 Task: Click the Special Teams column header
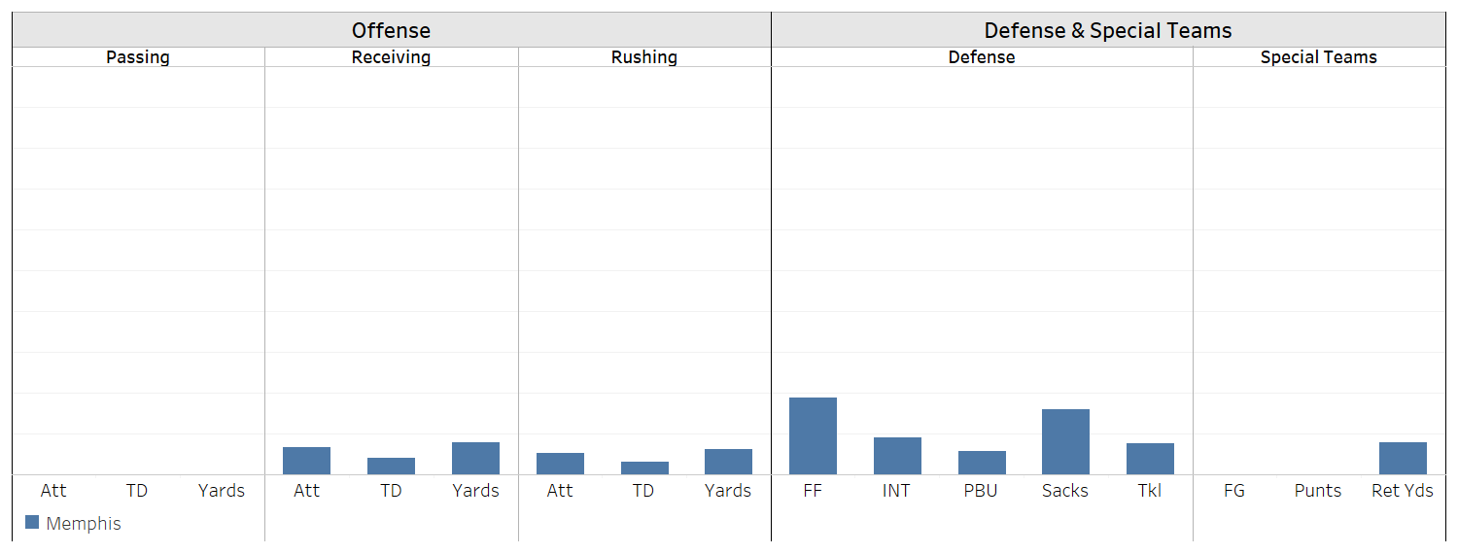1318,57
